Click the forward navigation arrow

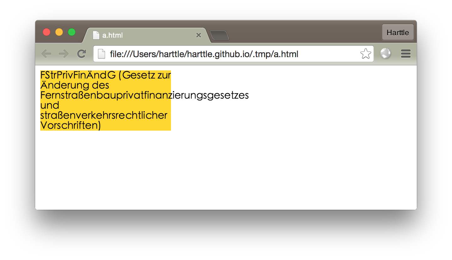[x=64, y=54]
